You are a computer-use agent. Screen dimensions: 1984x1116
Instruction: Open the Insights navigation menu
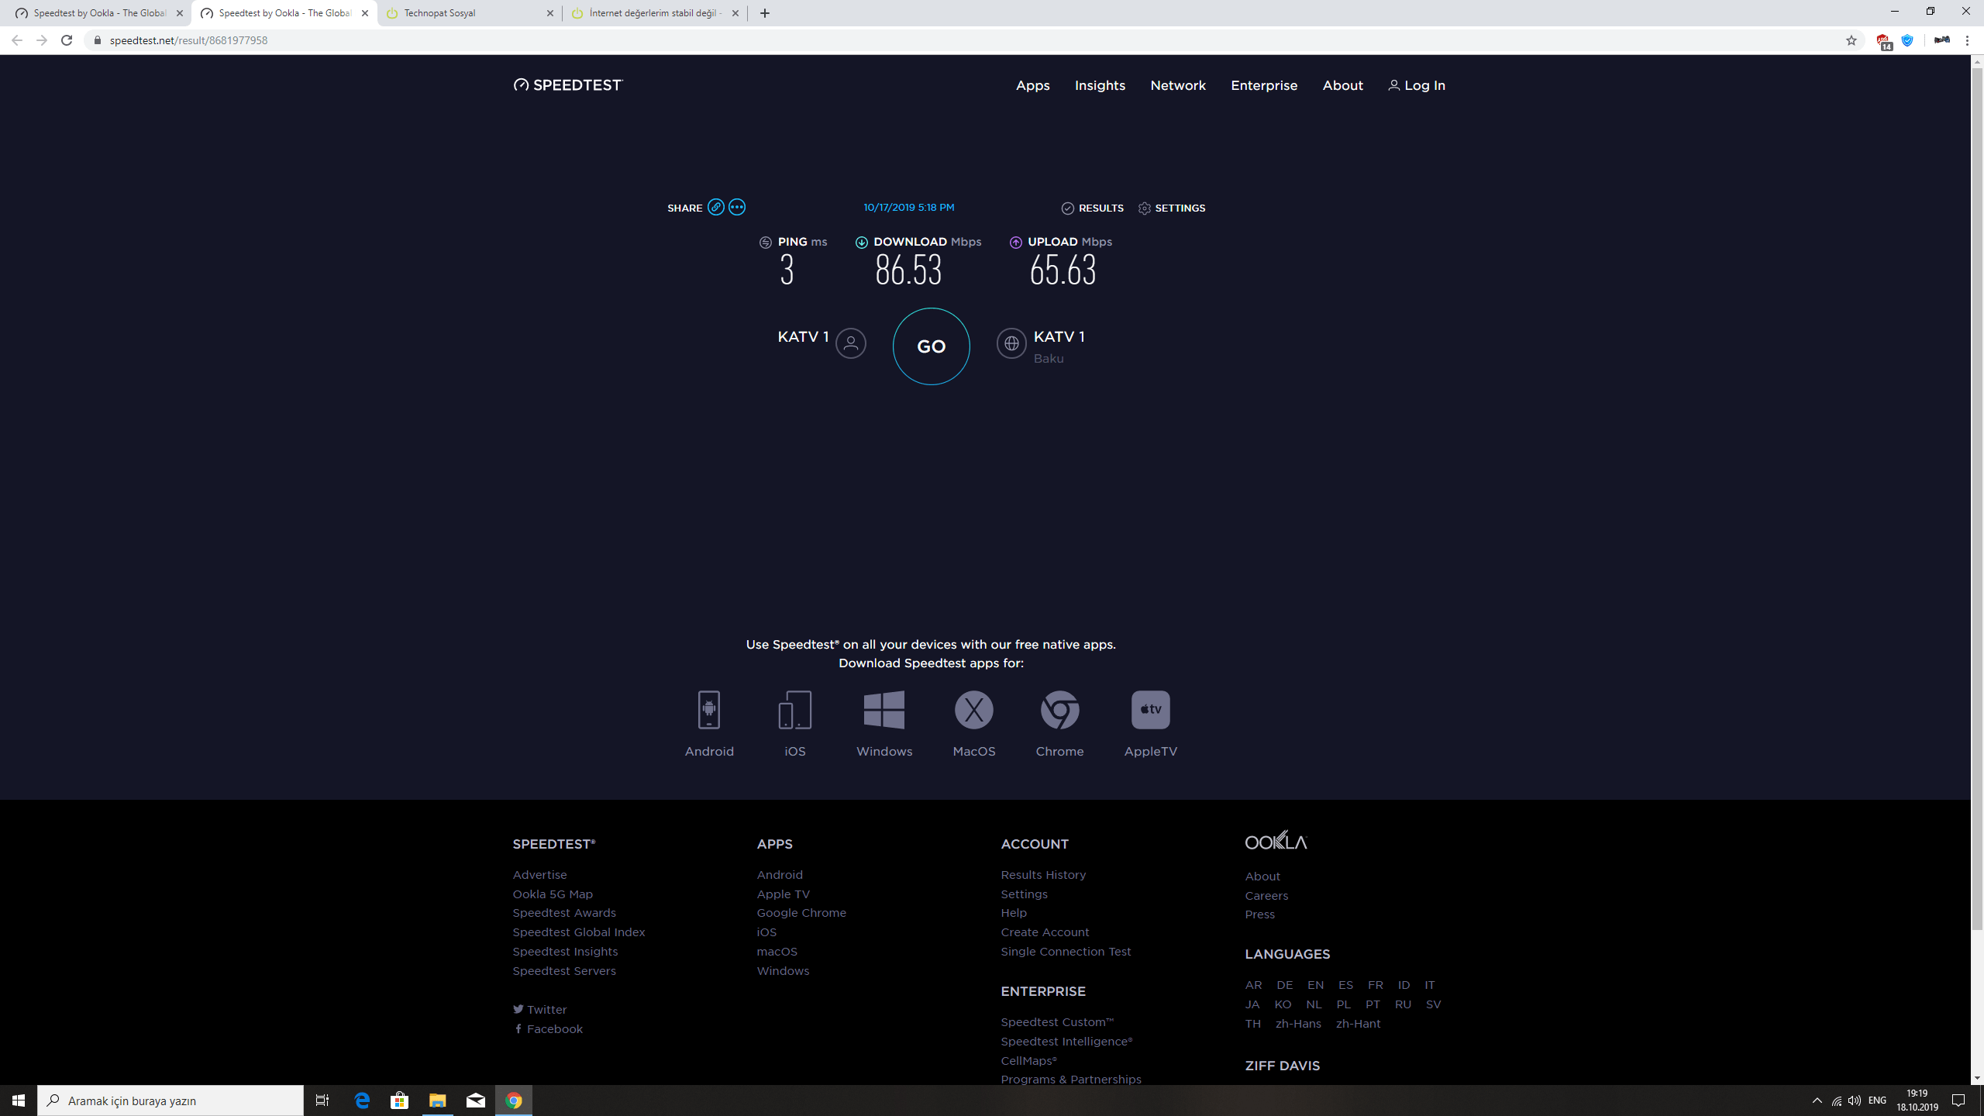[1100, 85]
